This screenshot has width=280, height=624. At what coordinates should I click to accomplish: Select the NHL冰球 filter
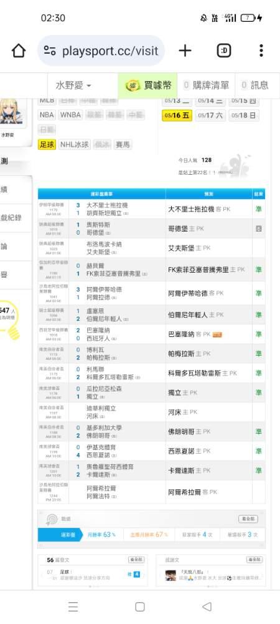pos(75,145)
